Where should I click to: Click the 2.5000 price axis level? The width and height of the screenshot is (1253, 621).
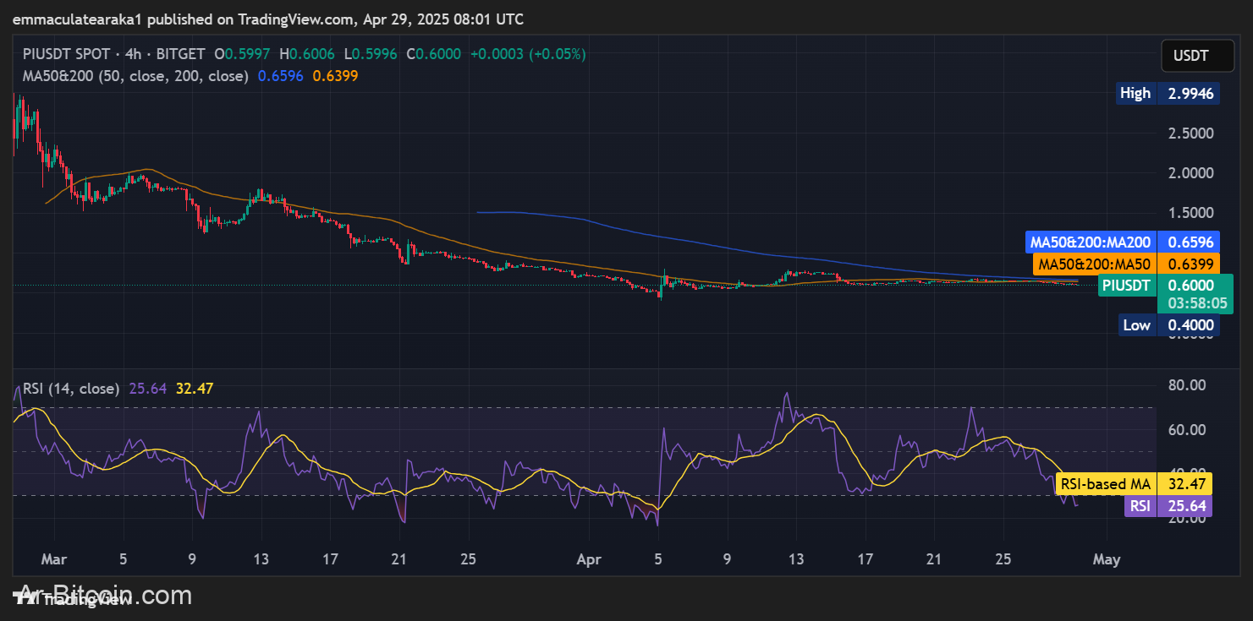1193,133
